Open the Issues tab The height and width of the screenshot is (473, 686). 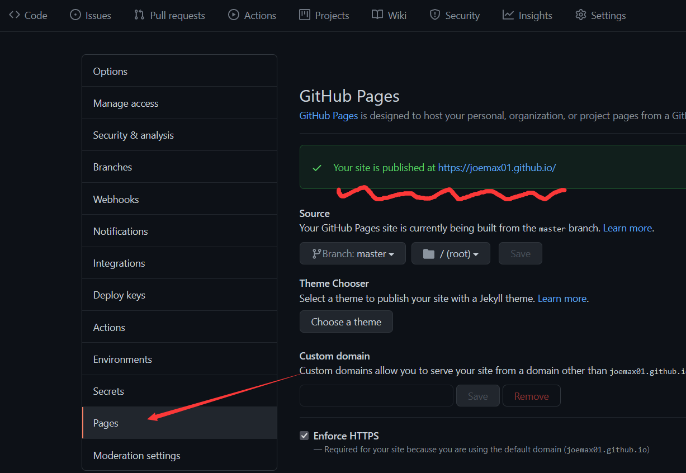[91, 15]
